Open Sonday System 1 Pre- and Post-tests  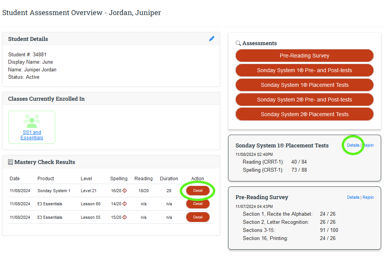(304, 70)
